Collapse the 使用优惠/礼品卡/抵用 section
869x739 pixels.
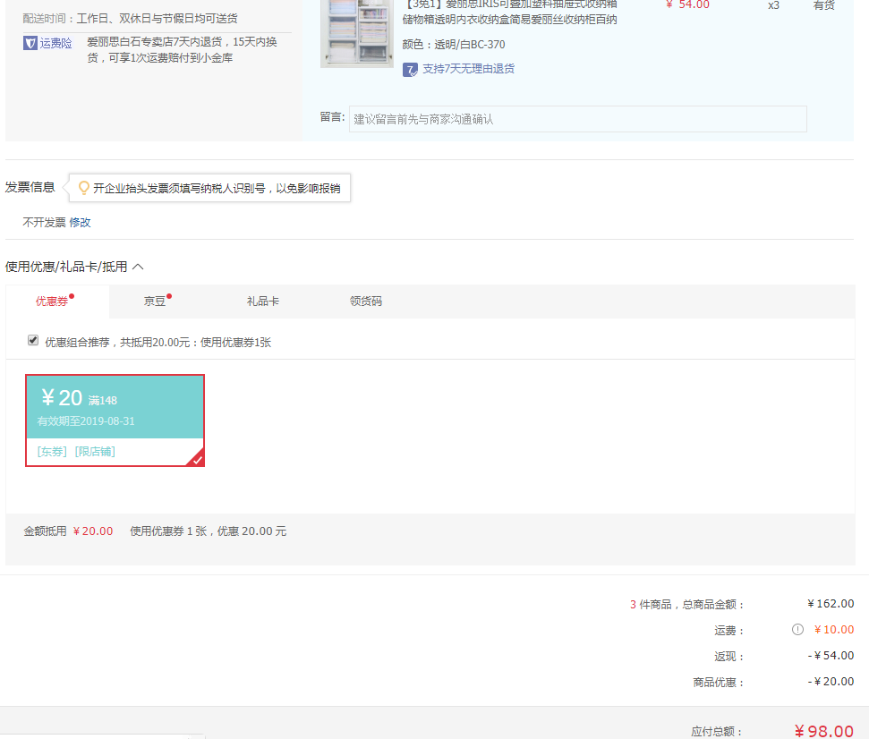138,267
